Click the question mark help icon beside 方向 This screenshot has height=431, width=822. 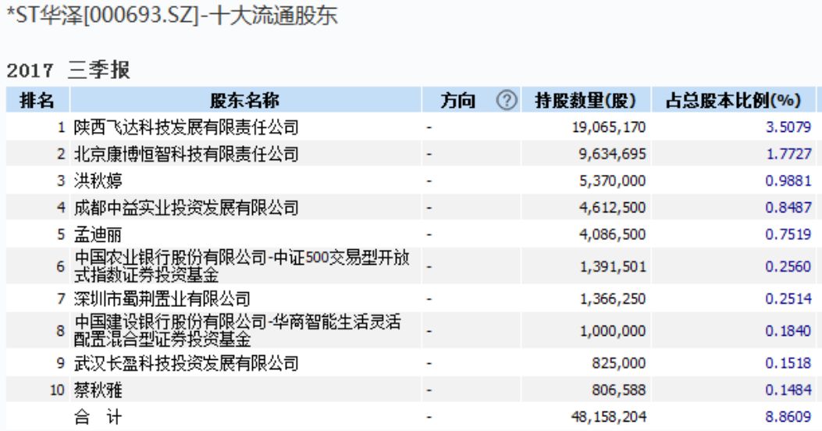click(x=507, y=100)
